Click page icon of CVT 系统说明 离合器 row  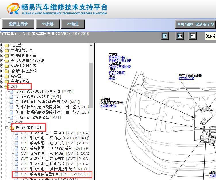click(17, 138)
